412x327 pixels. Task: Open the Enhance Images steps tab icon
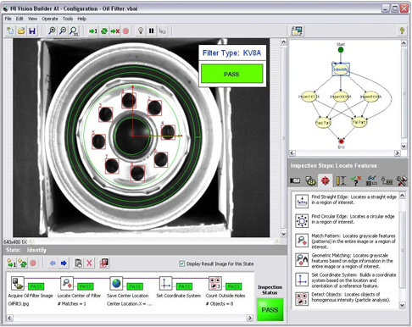310,180
